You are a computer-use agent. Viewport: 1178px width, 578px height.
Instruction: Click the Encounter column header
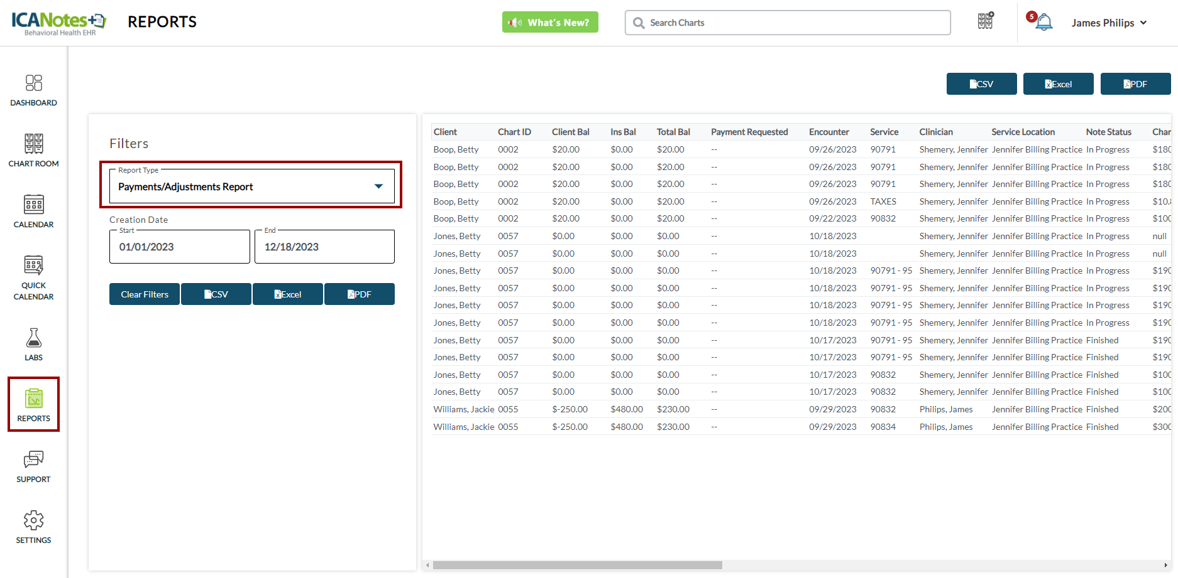pyautogui.click(x=828, y=132)
